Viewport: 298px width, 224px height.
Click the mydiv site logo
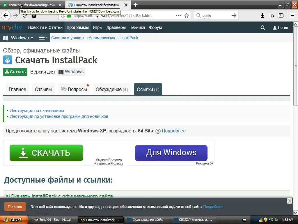[12, 27]
